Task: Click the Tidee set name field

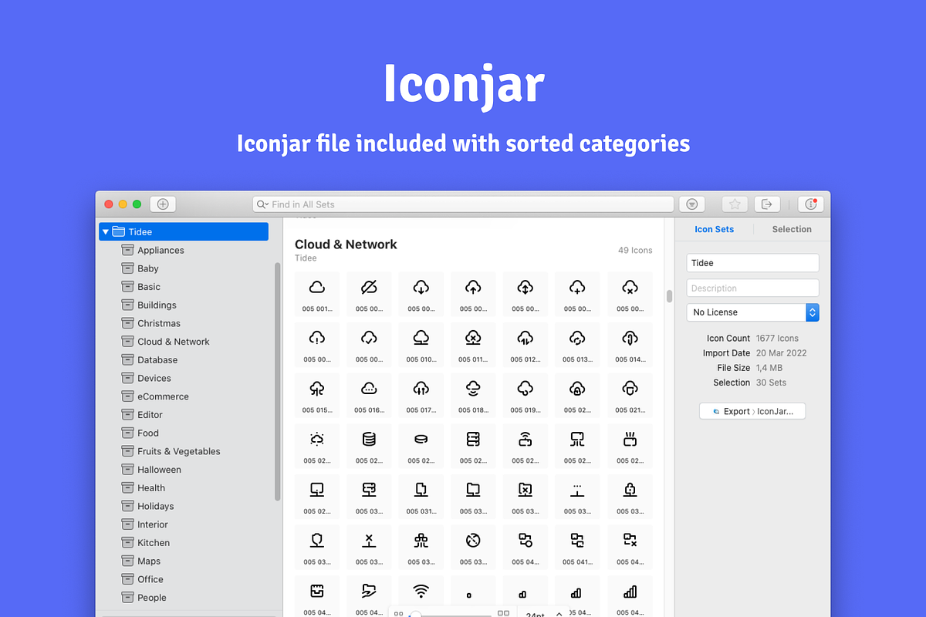Action: [x=752, y=263]
